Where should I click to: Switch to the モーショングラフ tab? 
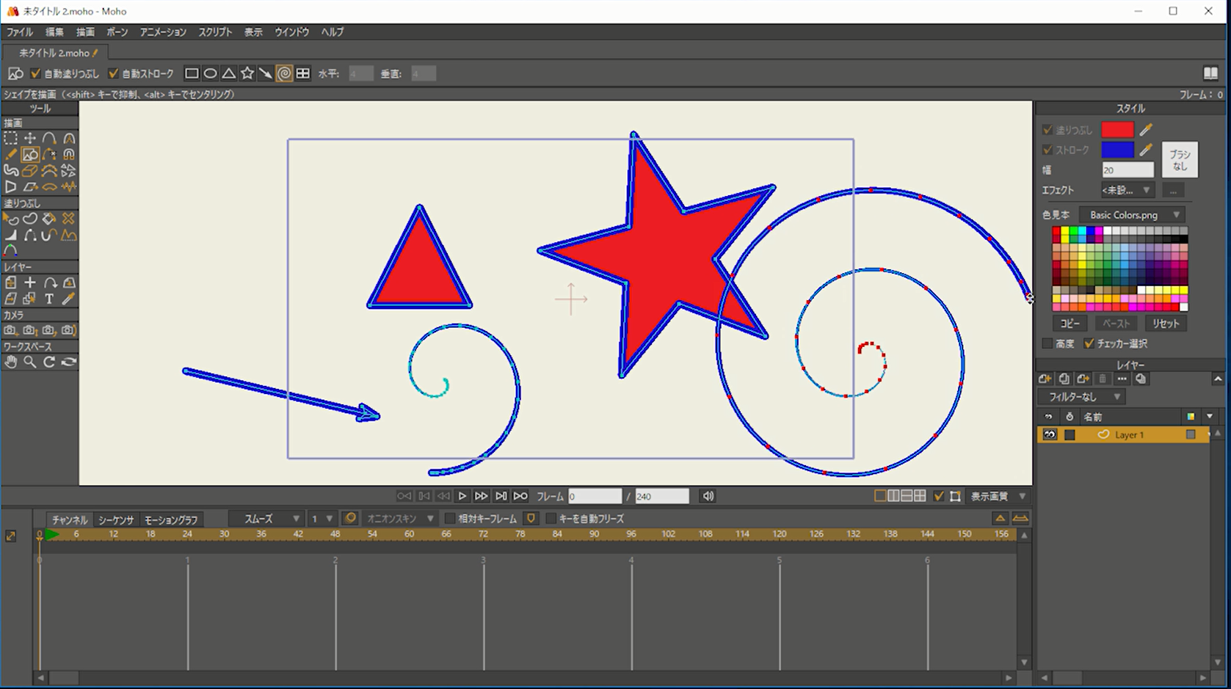[x=171, y=520]
